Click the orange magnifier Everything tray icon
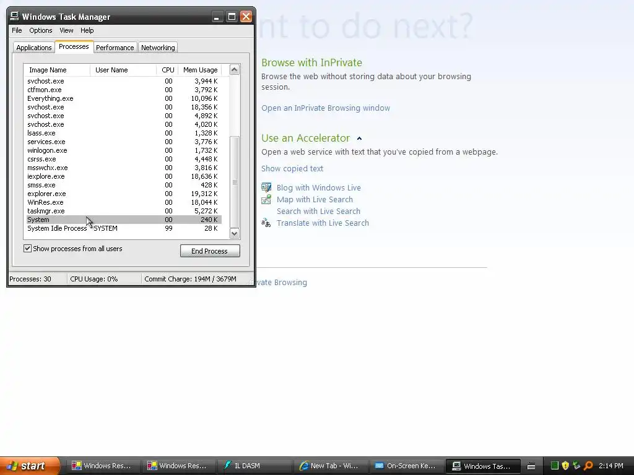634x475 pixels. click(x=588, y=466)
